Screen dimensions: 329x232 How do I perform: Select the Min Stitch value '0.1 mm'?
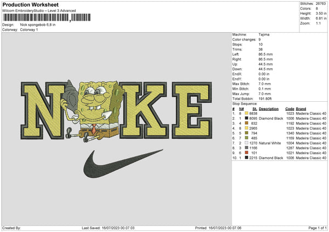pos(265,89)
